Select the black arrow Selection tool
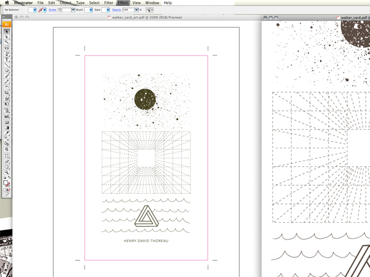The height and width of the screenshot is (277, 370). coord(7,31)
